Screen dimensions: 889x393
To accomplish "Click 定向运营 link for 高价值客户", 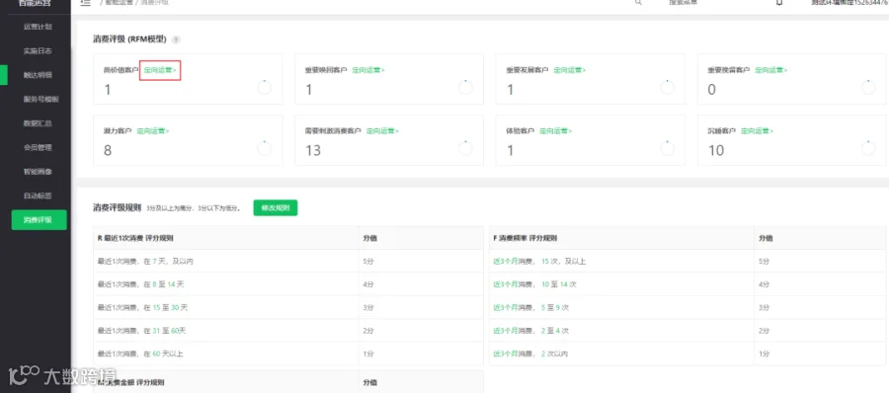I will click(x=160, y=70).
